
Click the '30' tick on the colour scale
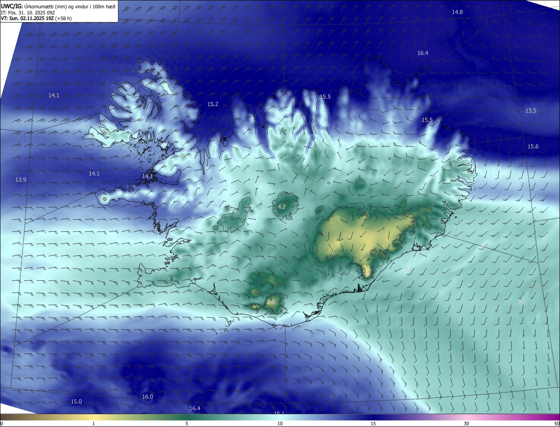(x=466, y=424)
